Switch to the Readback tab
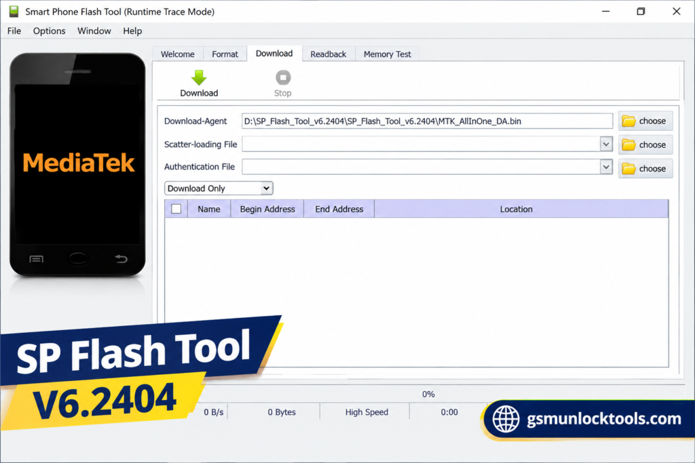Image resolution: width=695 pixels, height=463 pixels. pos(328,54)
